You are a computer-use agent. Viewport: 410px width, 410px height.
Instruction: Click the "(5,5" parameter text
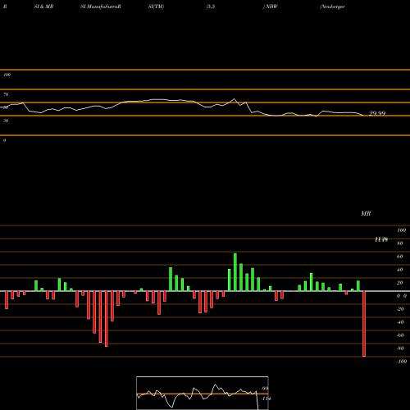click(211, 7)
